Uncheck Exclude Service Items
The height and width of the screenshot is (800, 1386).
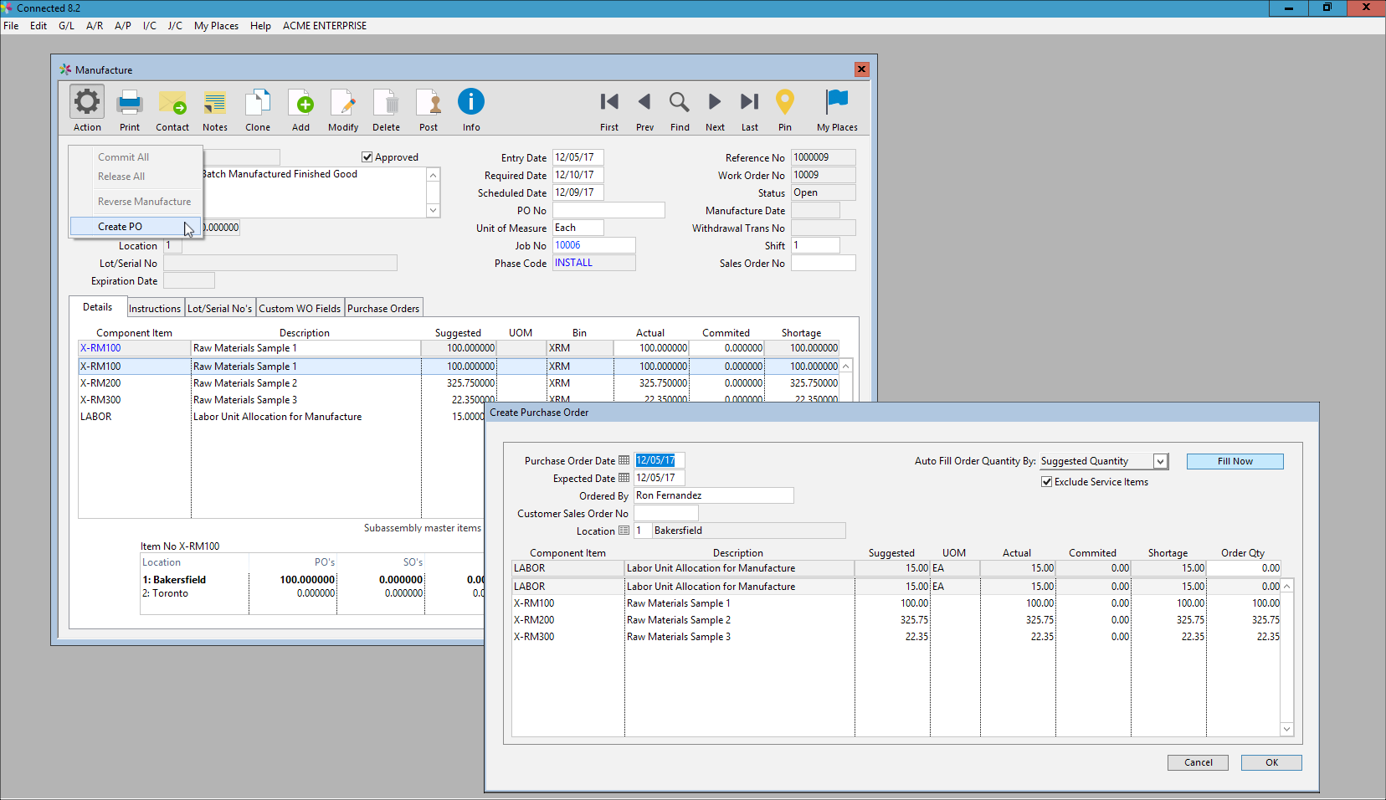pyautogui.click(x=1046, y=482)
